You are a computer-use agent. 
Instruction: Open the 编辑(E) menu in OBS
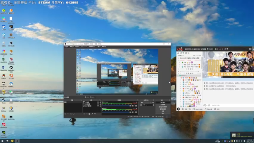[x=72, y=47]
